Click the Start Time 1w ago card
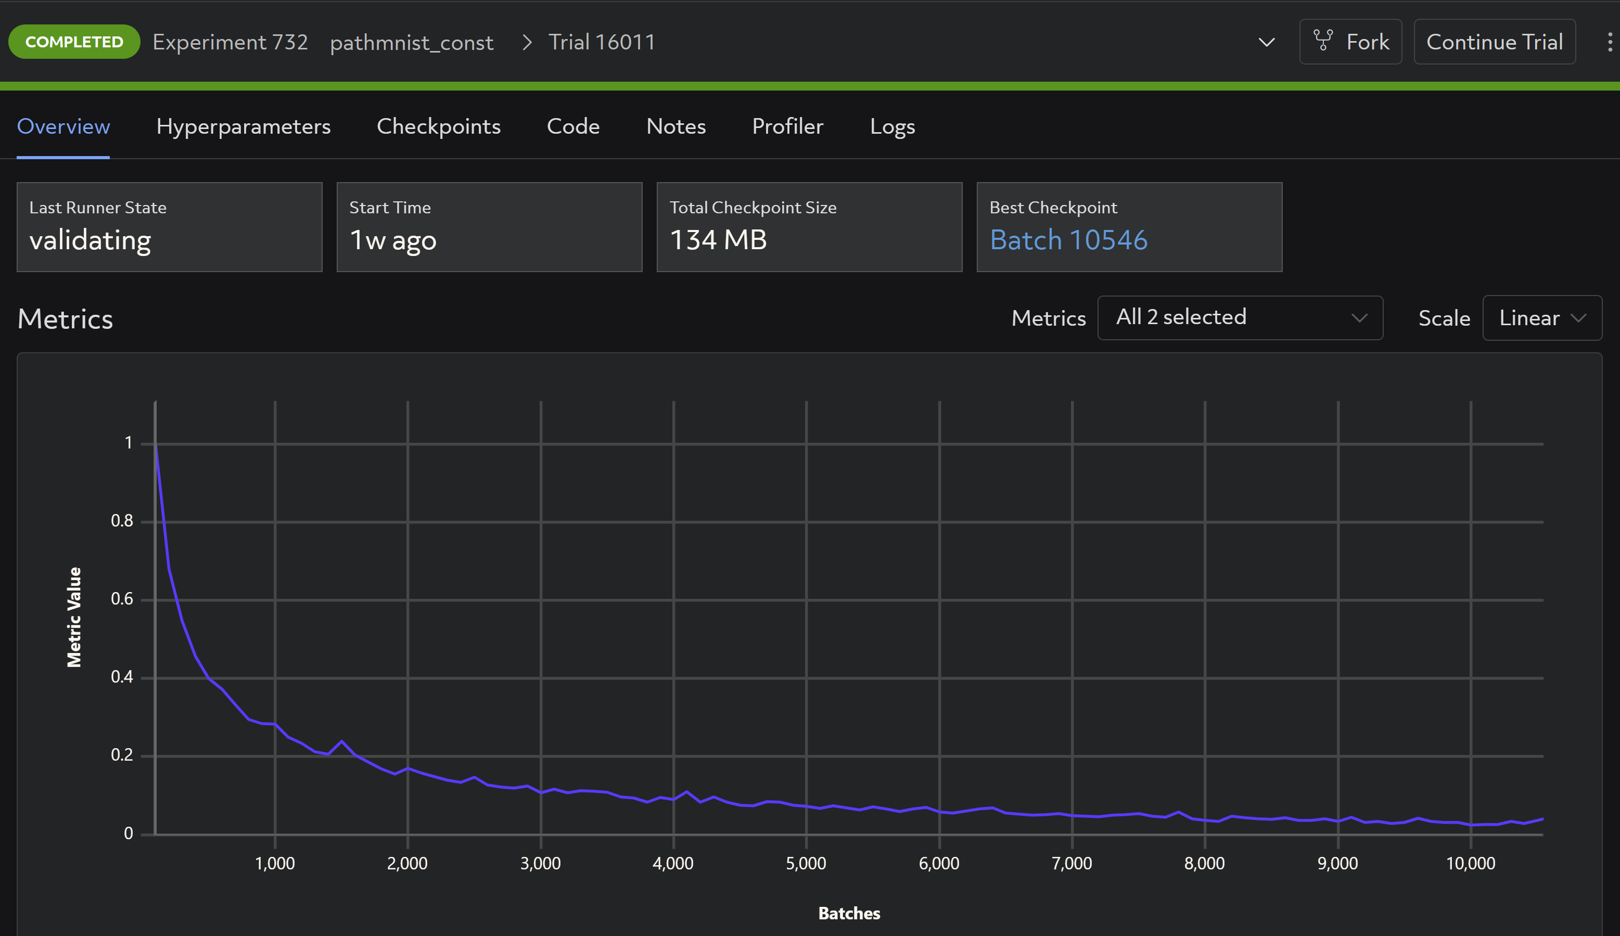Screen dimensions: 1620x936 [x=489, y=227]
